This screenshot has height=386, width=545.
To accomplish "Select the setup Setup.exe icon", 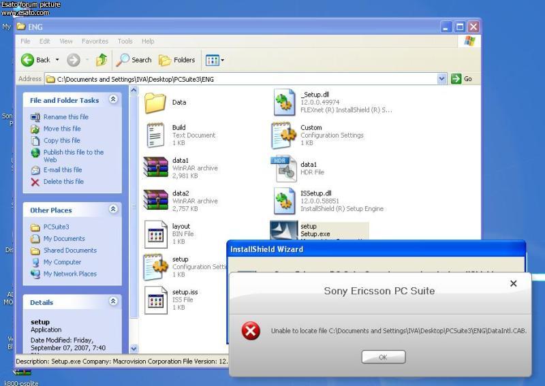I will (x=284, y=230).
